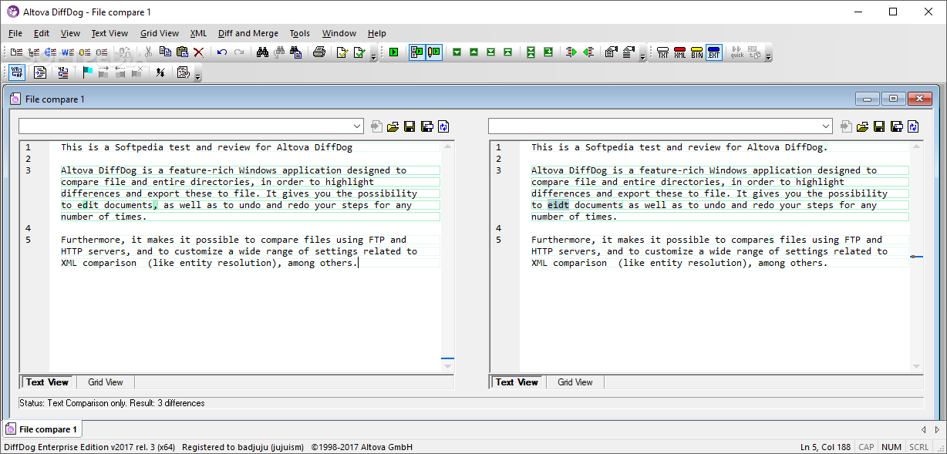Image resolution: width=947 pixels, height=454 pixels.
Task: Click the 'Ln 5, Col 188' status bar entry
Action: pos(827,447)
